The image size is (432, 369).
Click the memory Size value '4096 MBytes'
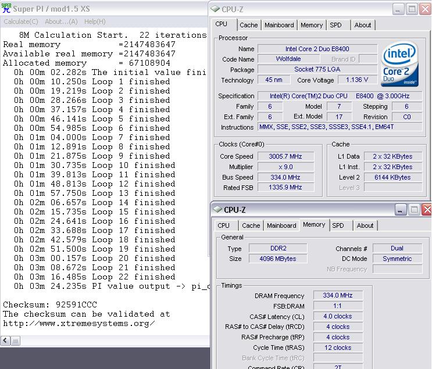point(278,259)
